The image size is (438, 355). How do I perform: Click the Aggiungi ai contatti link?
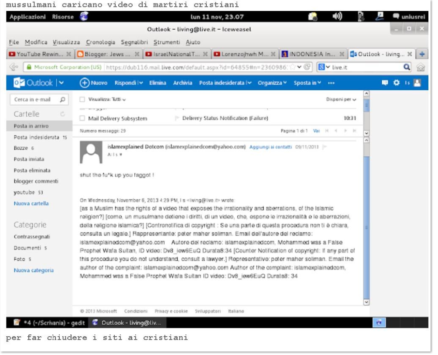(x=270, y=147)
